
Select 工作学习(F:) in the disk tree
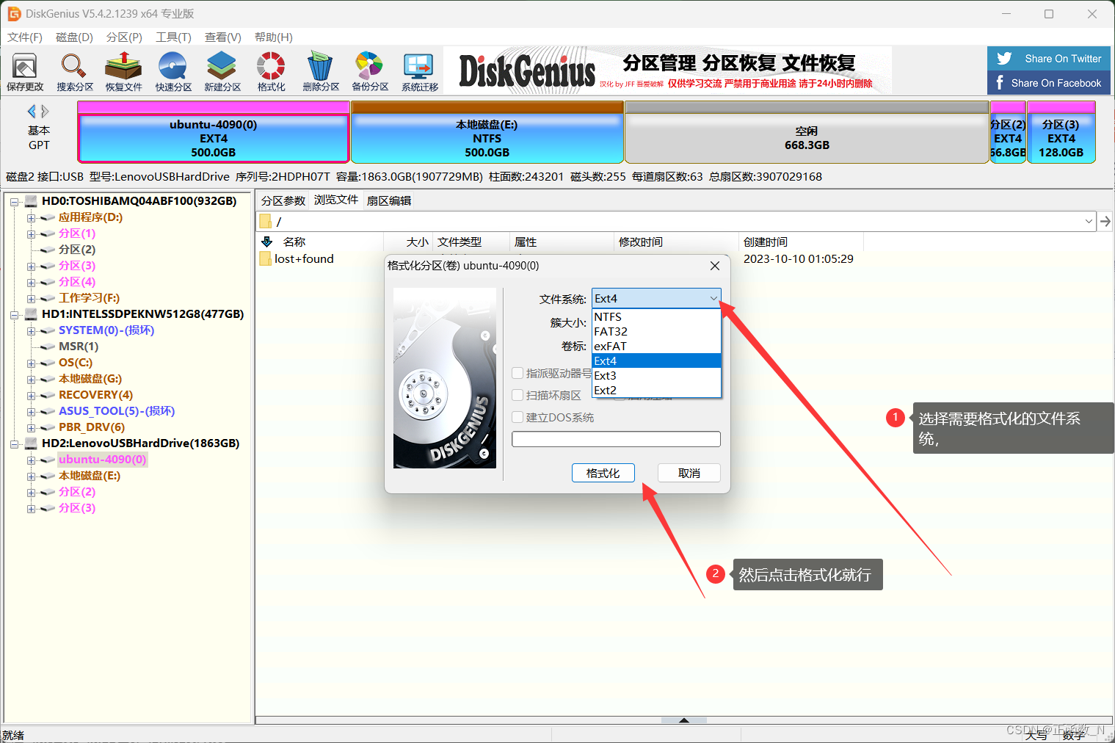89,298
